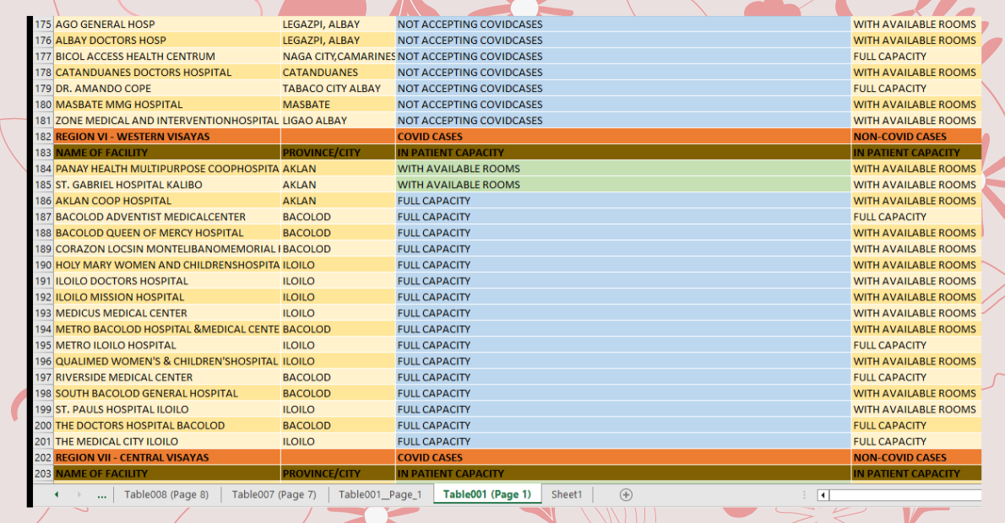Click horizontal scrollbar left arrow
This screenshot has height=523, width=1005.
click(823, 494)
